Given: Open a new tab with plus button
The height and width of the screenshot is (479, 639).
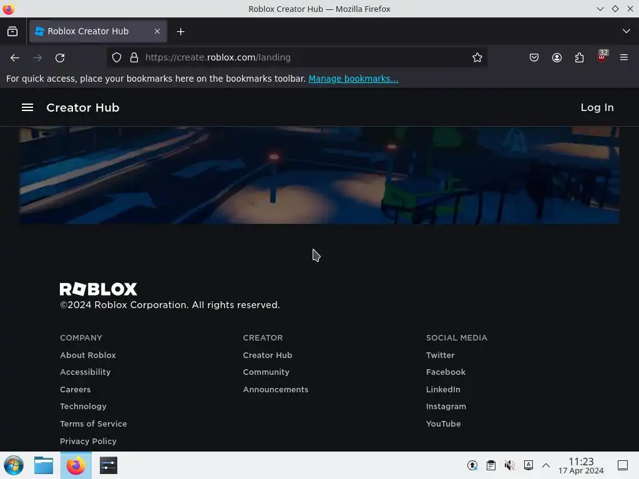Looking at the screenshot, I should coord(180,31).
